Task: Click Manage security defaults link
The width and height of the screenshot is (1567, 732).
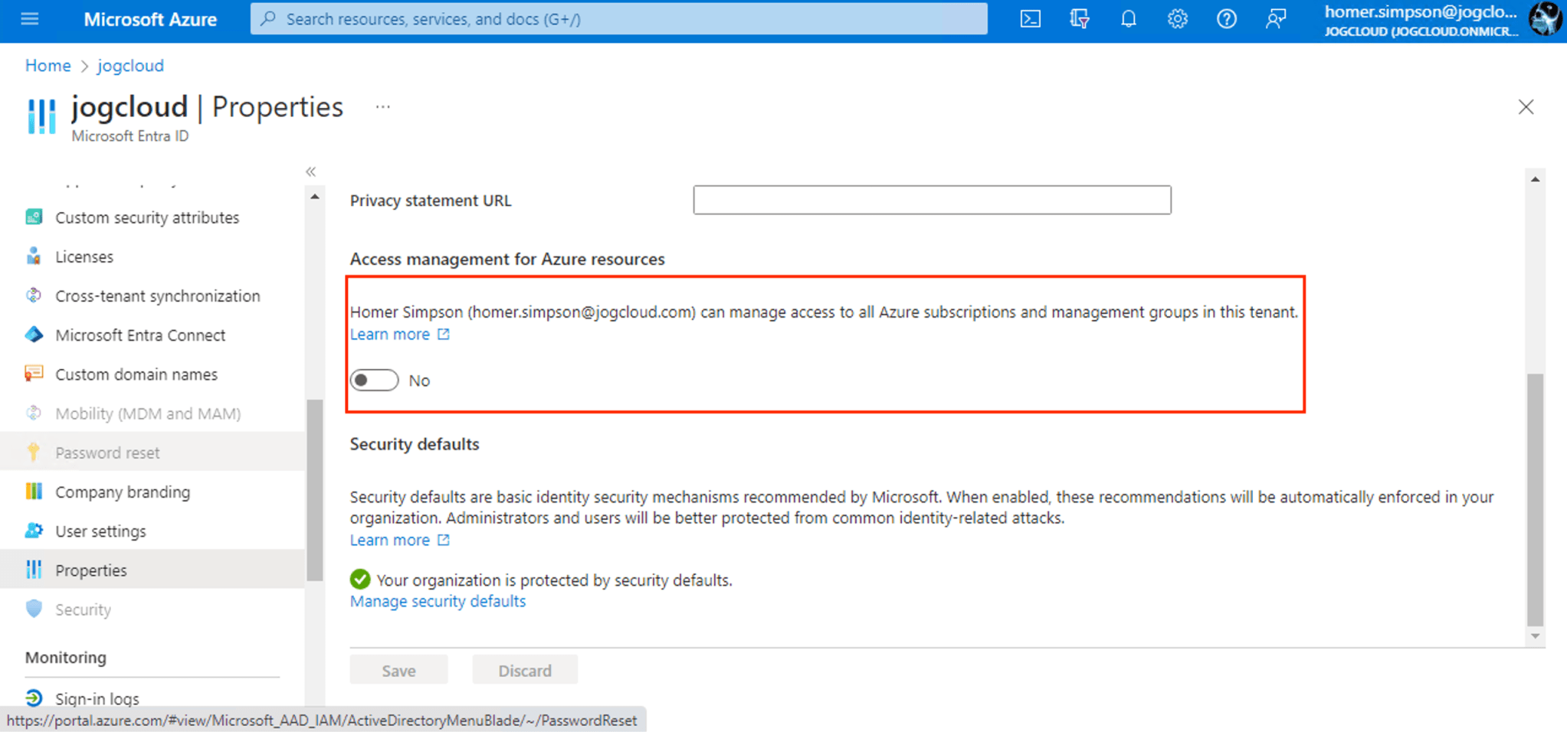Action: pyautogui.click(x=438, y=601)
